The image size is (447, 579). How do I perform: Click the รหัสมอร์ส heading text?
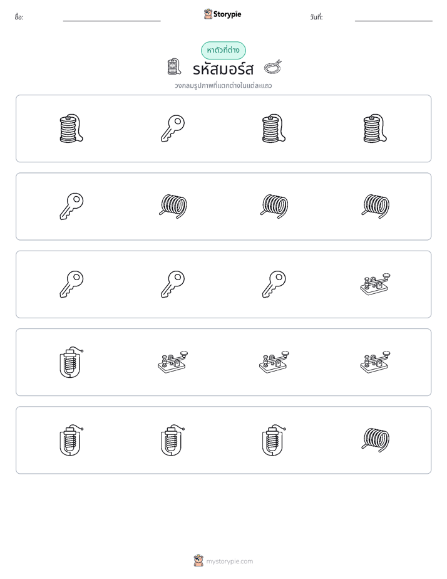coord(223,69)
